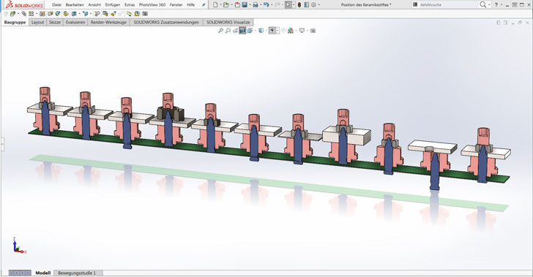Click the Edit Appearance color ball icon
533x277 pixels.
pyautogui.click(x=291, y=31)
